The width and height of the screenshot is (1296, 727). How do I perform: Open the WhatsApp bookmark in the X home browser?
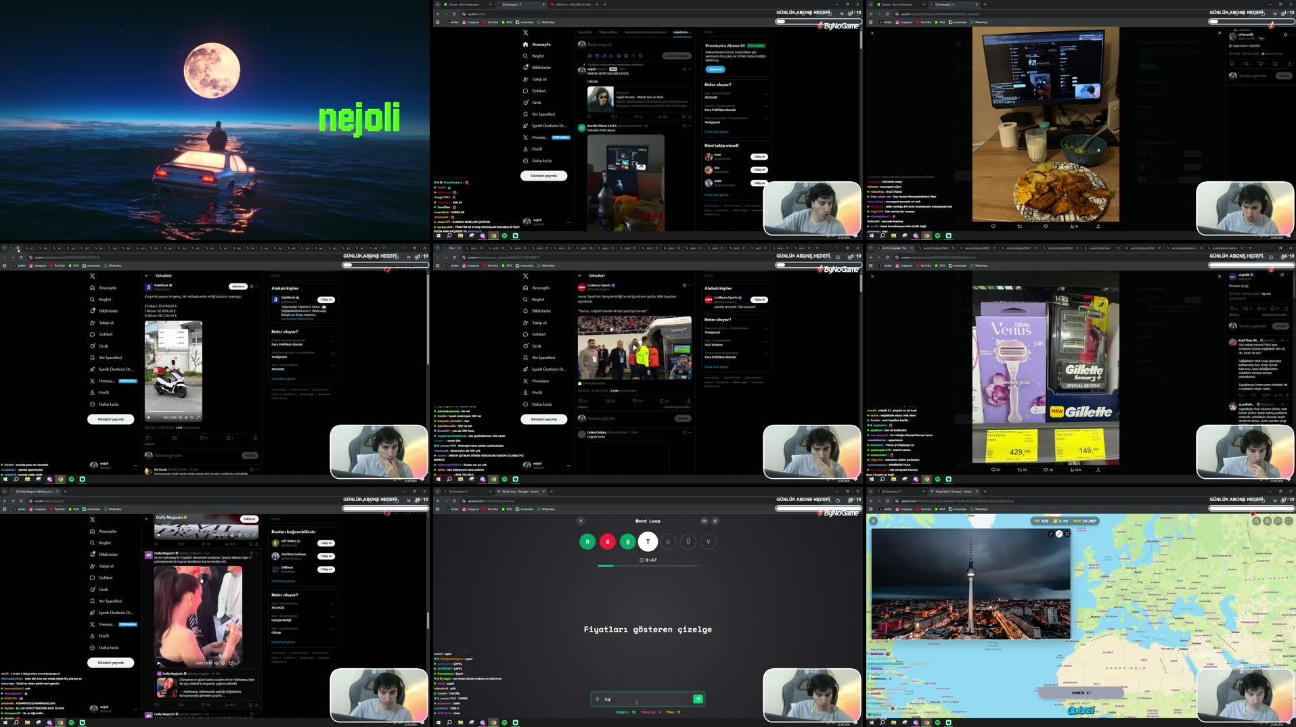pyautogui.click(x=546, y=22)
